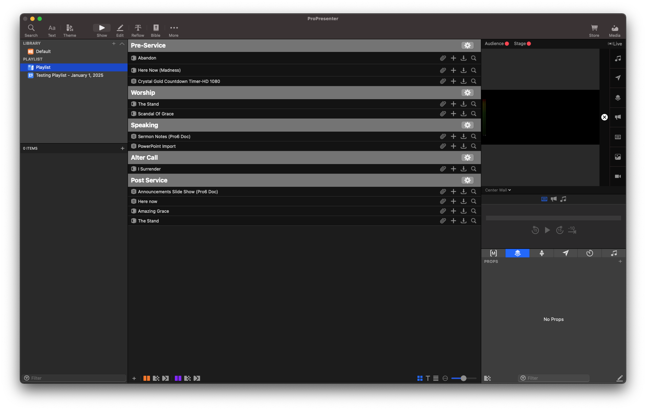Click the transport play button
The image size is (646, 410).
548,230
